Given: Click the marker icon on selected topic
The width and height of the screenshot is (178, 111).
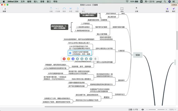Looking at the screenshot, I should click(70, 53).
